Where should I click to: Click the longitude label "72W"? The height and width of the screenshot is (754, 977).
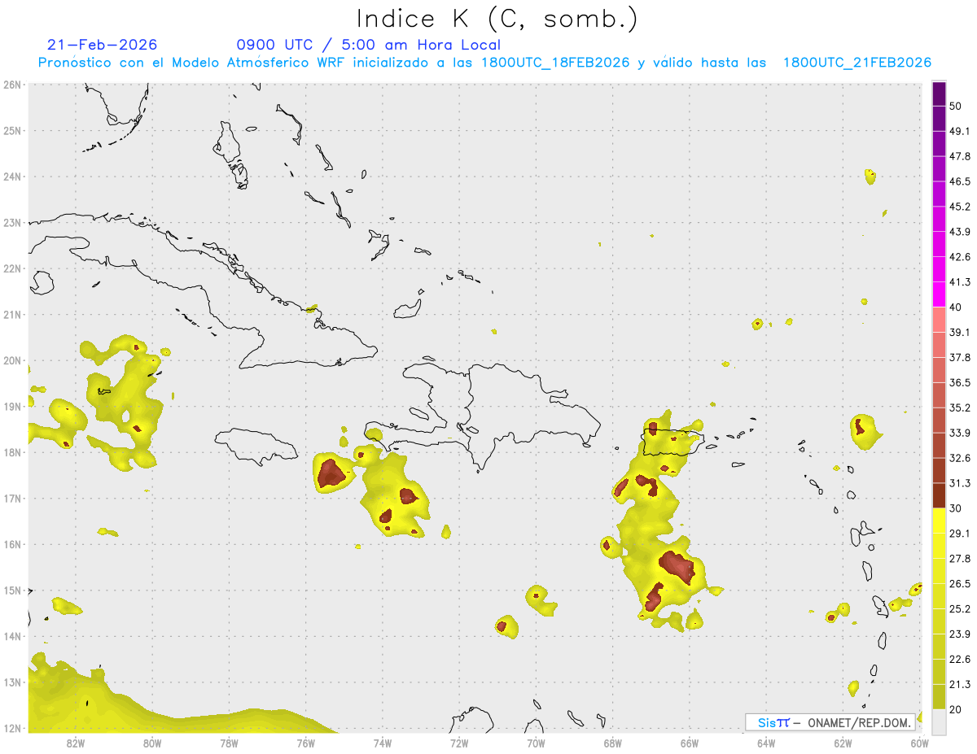pos(459,743)
